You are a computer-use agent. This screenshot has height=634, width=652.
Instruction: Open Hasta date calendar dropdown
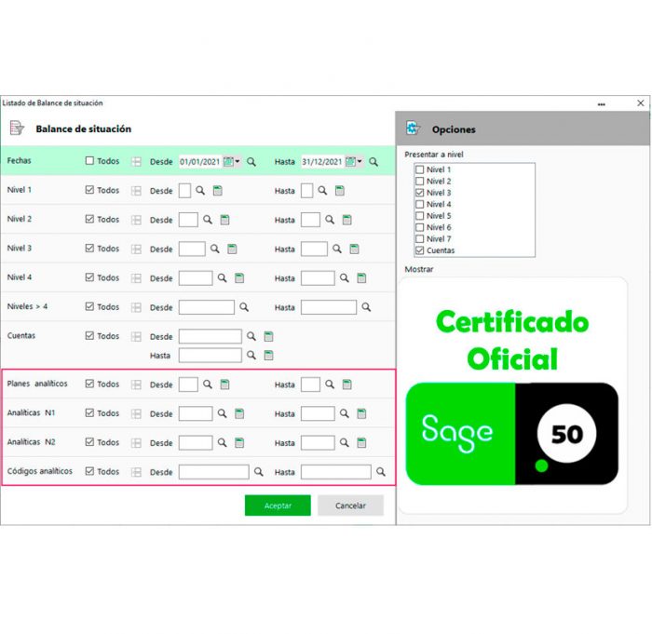pos(354,161)
